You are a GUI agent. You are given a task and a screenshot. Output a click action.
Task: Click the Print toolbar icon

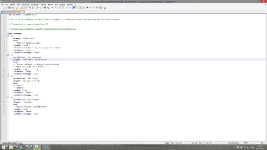point(22,7)
